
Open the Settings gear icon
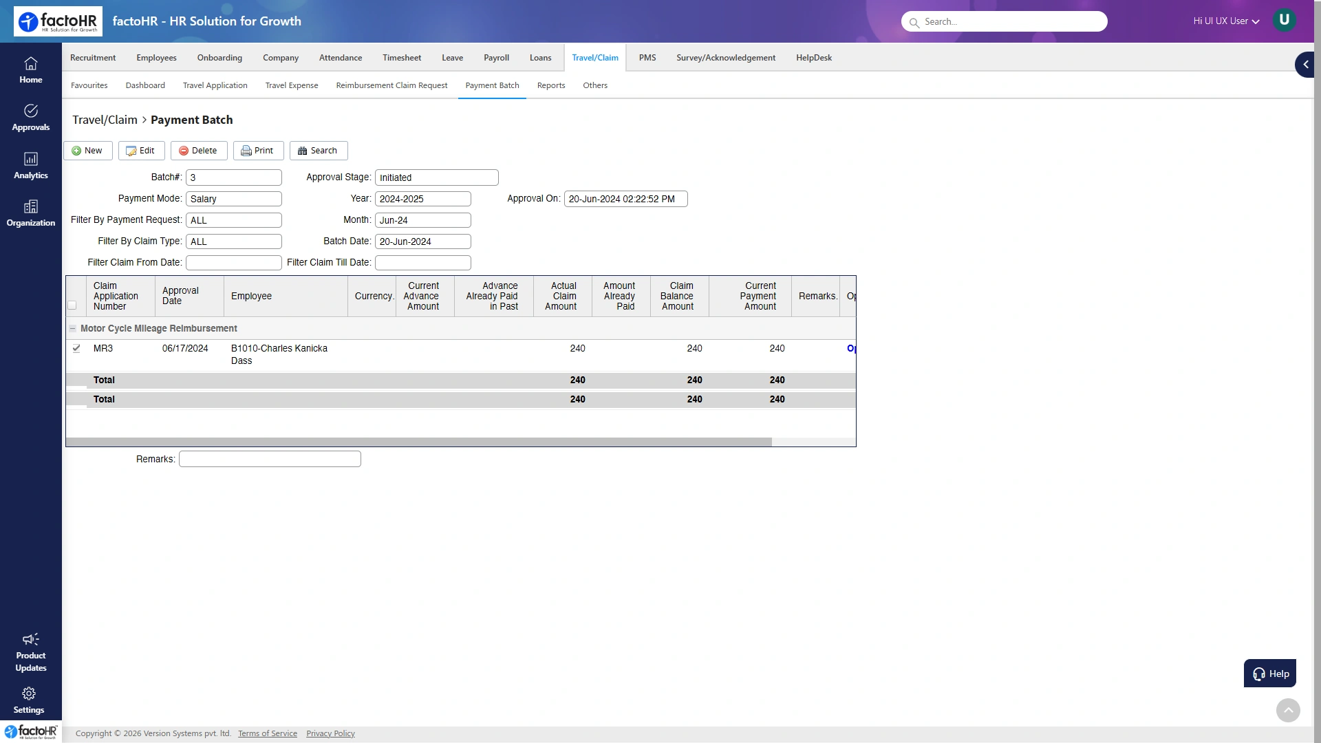29,693
